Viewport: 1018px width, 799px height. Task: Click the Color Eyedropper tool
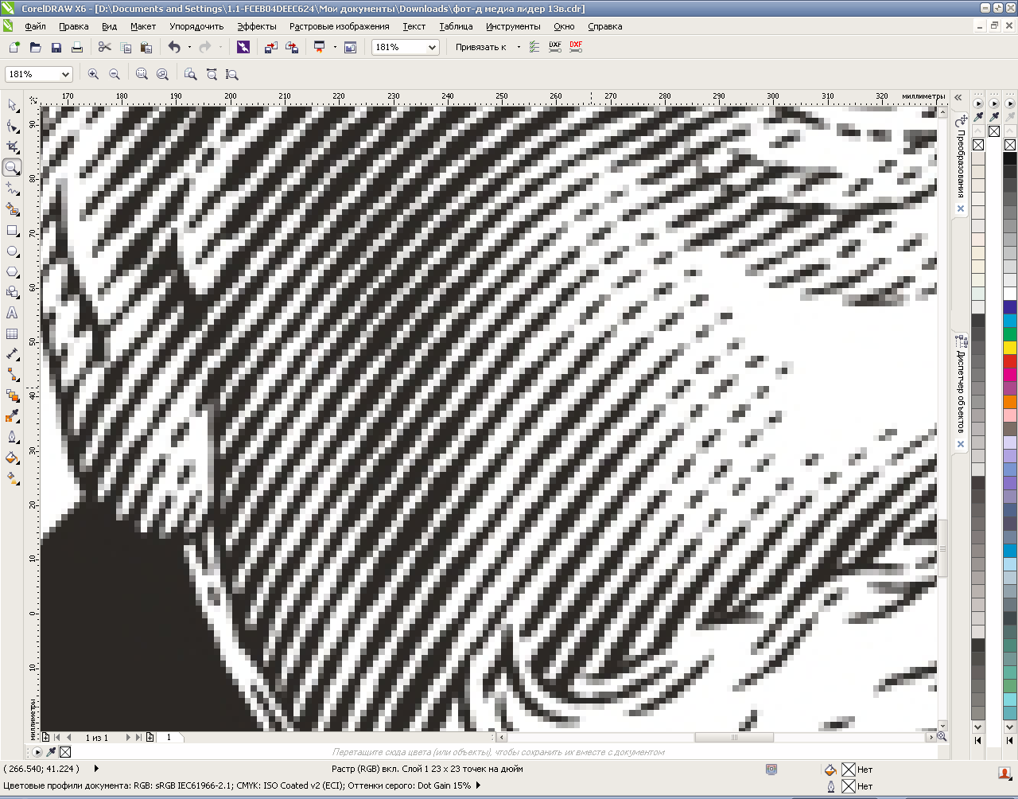[12, 416]
